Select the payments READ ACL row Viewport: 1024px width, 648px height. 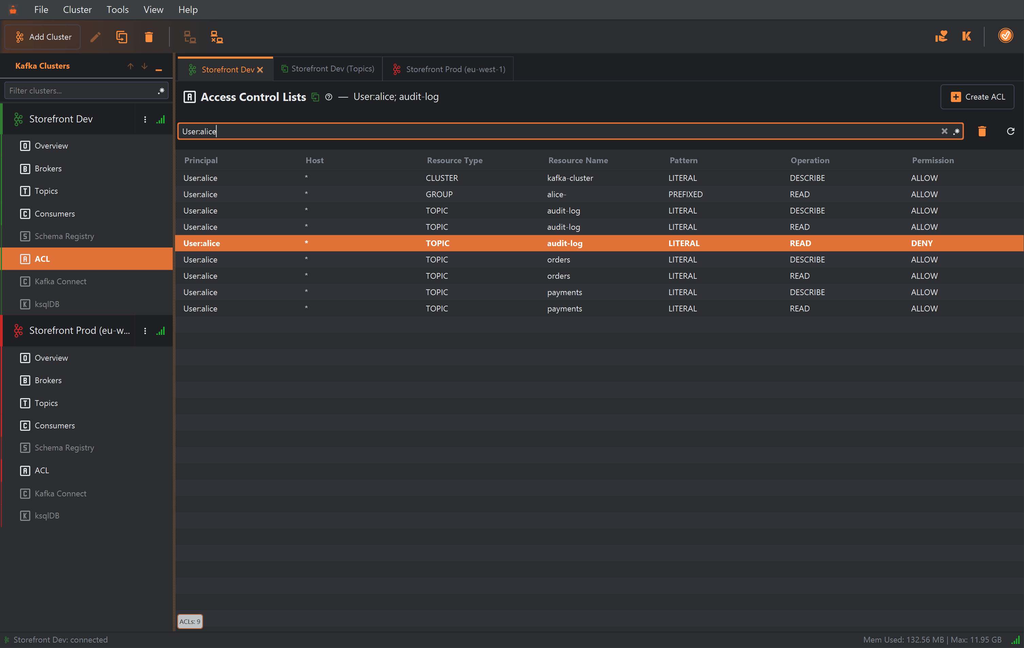click(599, 309)
